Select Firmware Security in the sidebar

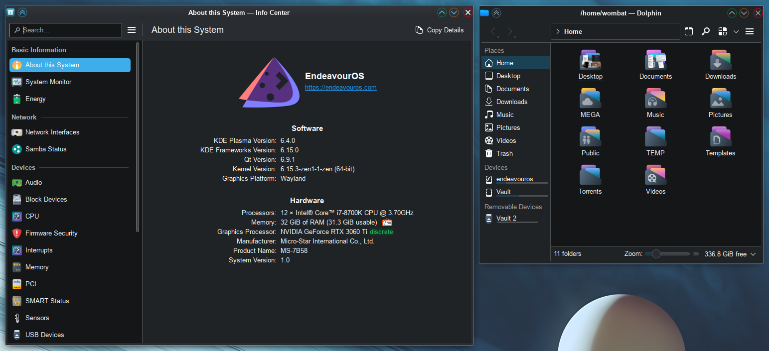(x=51, y=233)
